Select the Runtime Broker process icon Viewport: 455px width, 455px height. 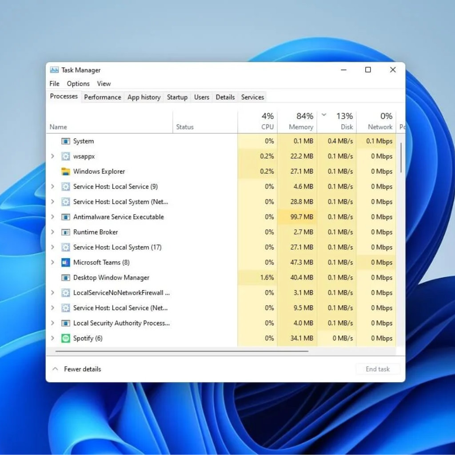click(66, 232)
